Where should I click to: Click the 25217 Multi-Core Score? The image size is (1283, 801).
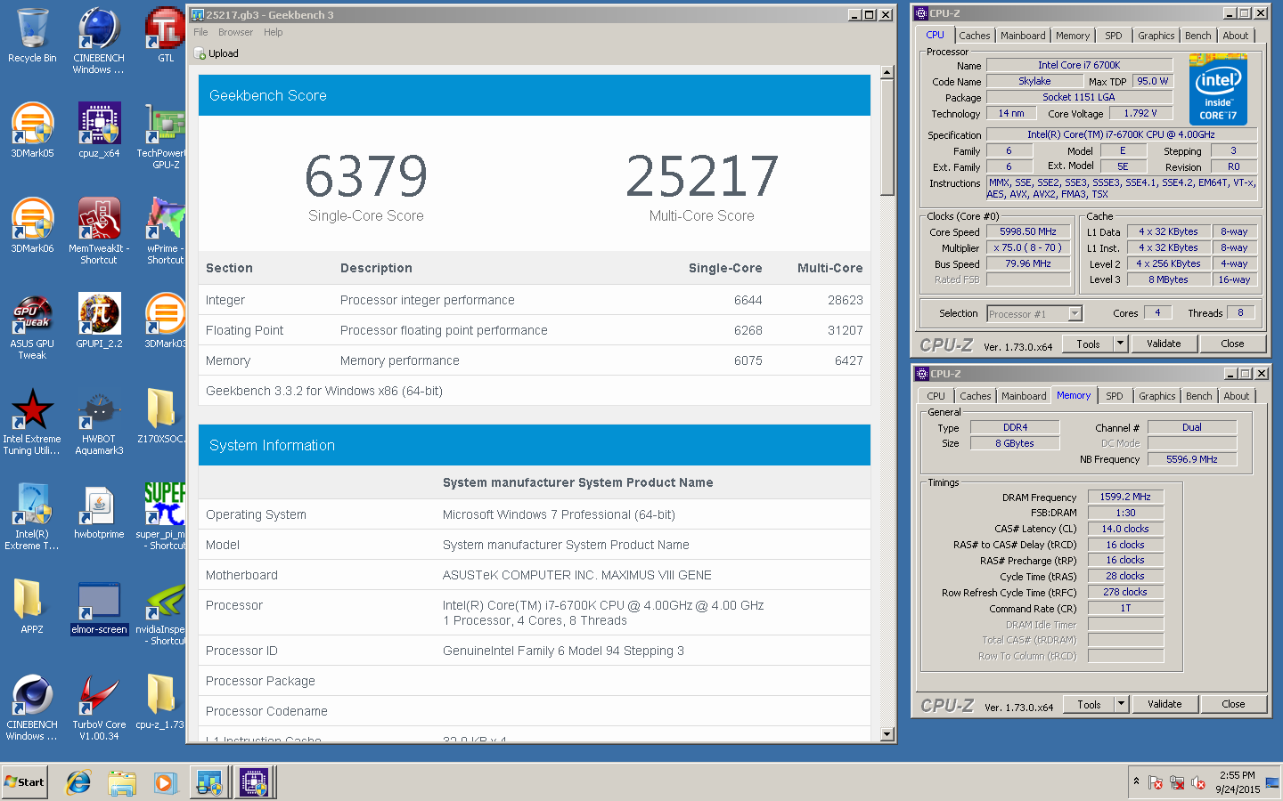(x=702, y=176)
